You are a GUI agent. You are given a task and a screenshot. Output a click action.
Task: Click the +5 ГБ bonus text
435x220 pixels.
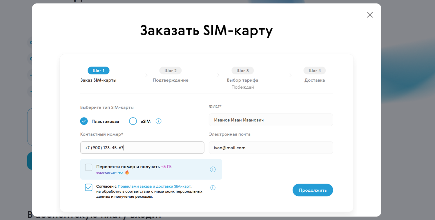(166, 167)
